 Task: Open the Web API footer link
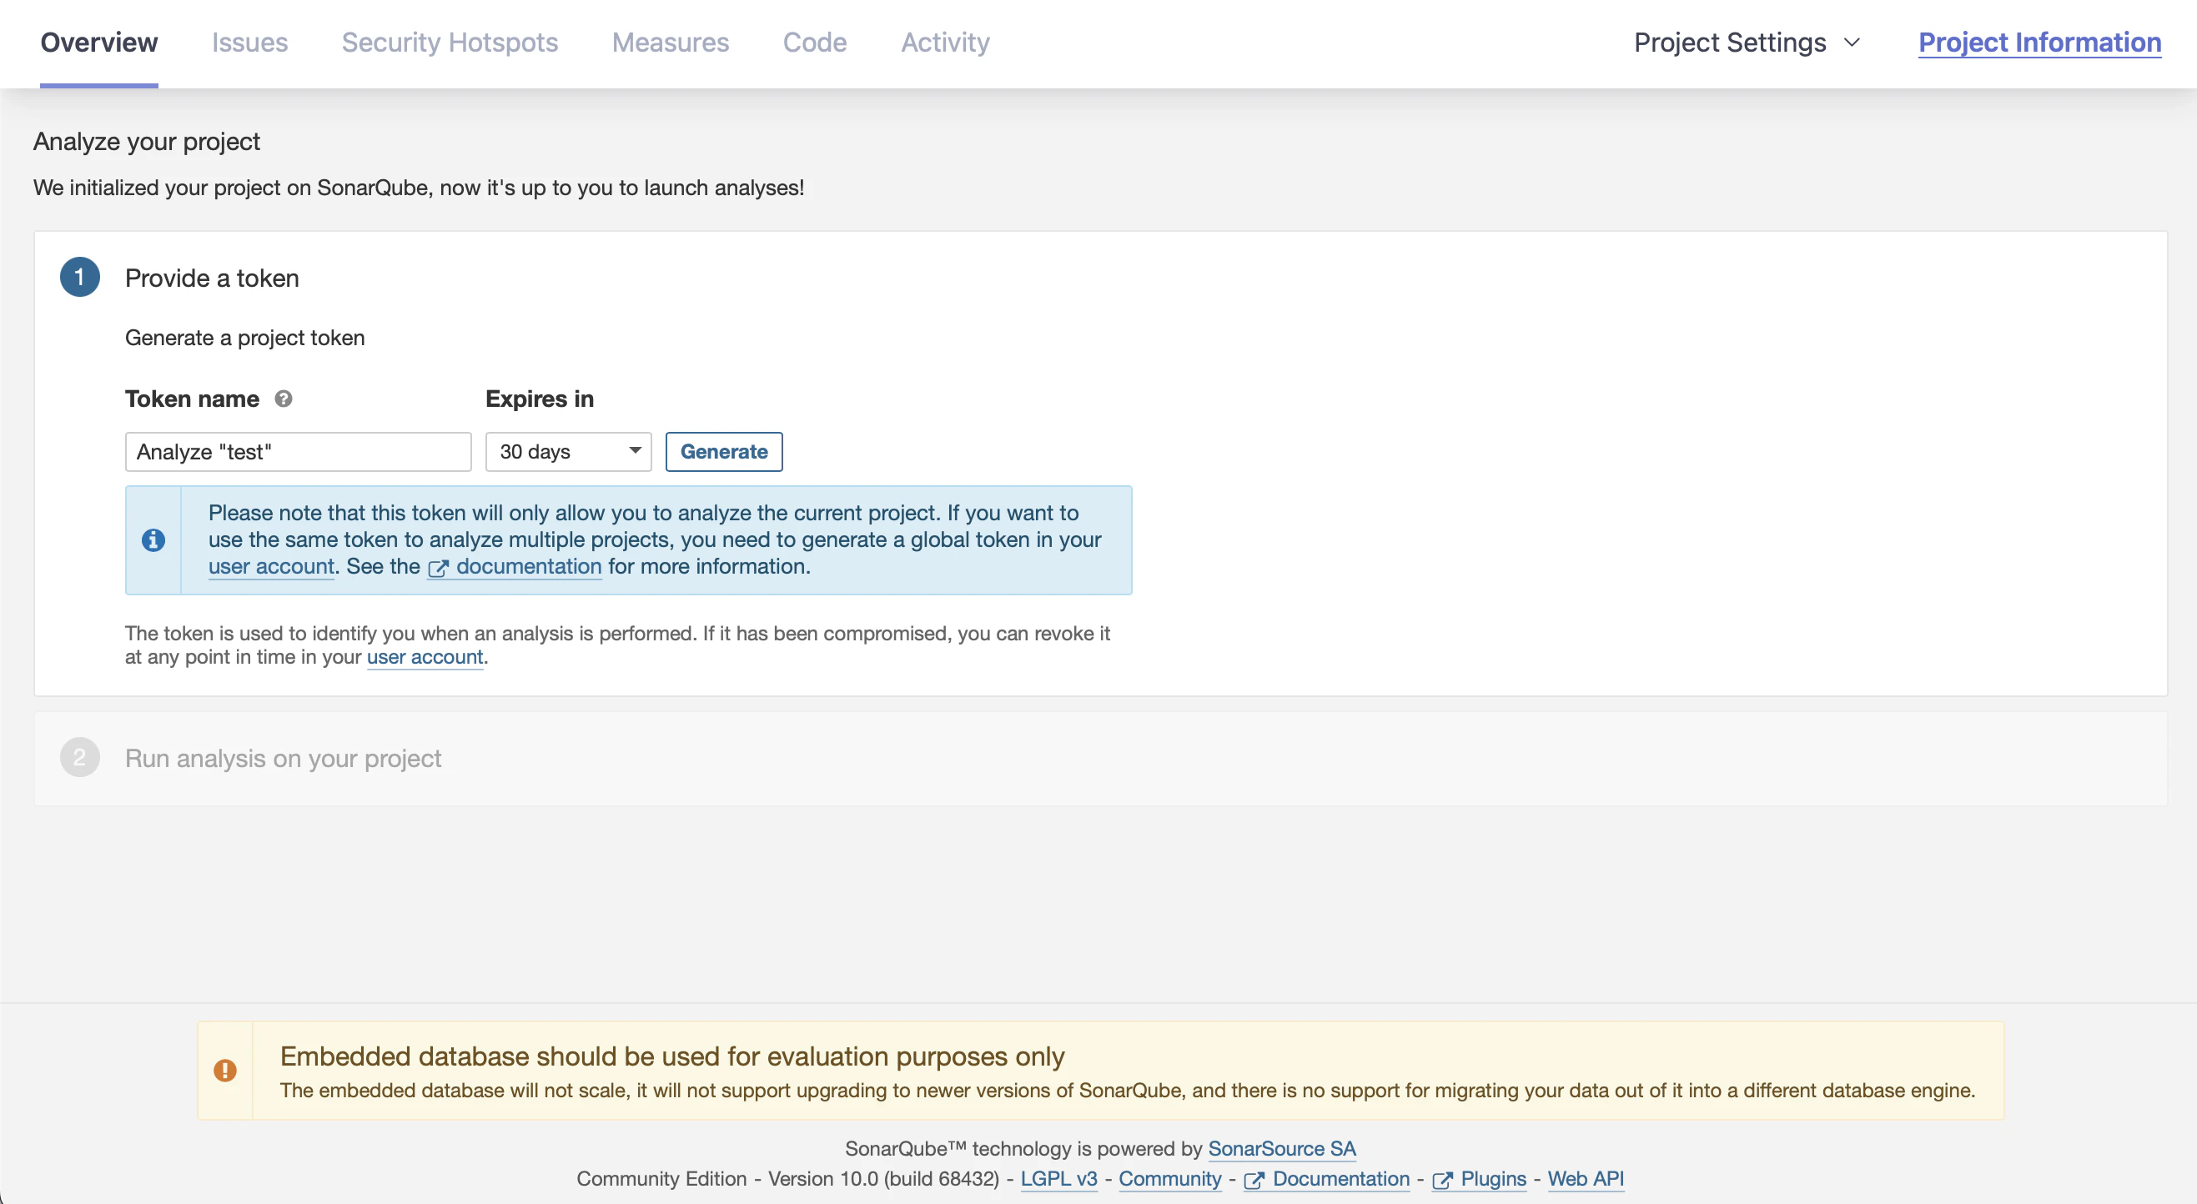click(x=1586, y=1178)
